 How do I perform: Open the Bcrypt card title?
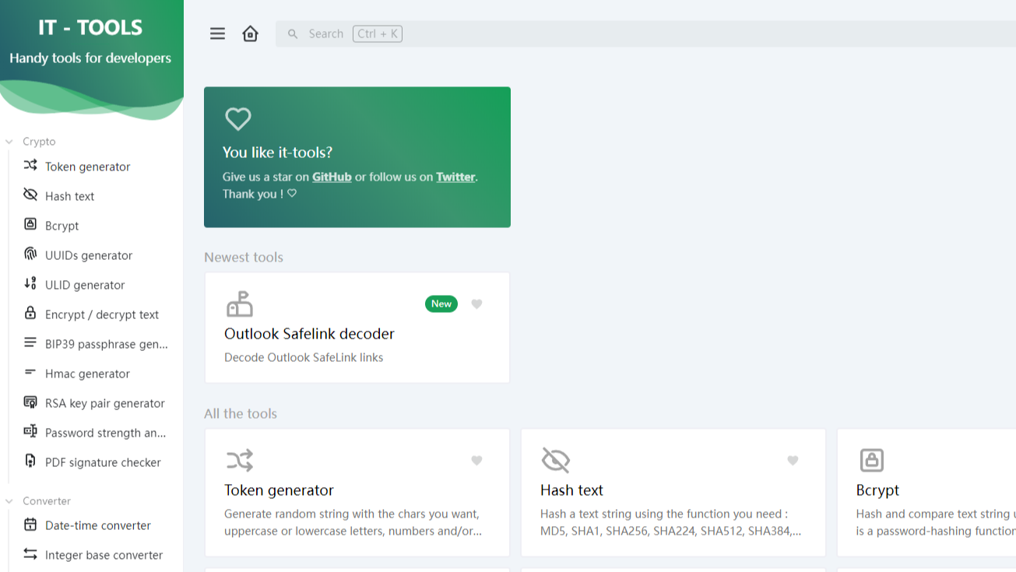(x=877, y=490)
